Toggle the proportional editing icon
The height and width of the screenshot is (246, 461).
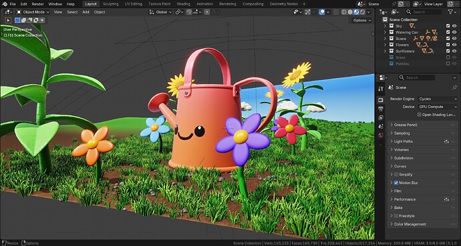click(x=207, y=12)
